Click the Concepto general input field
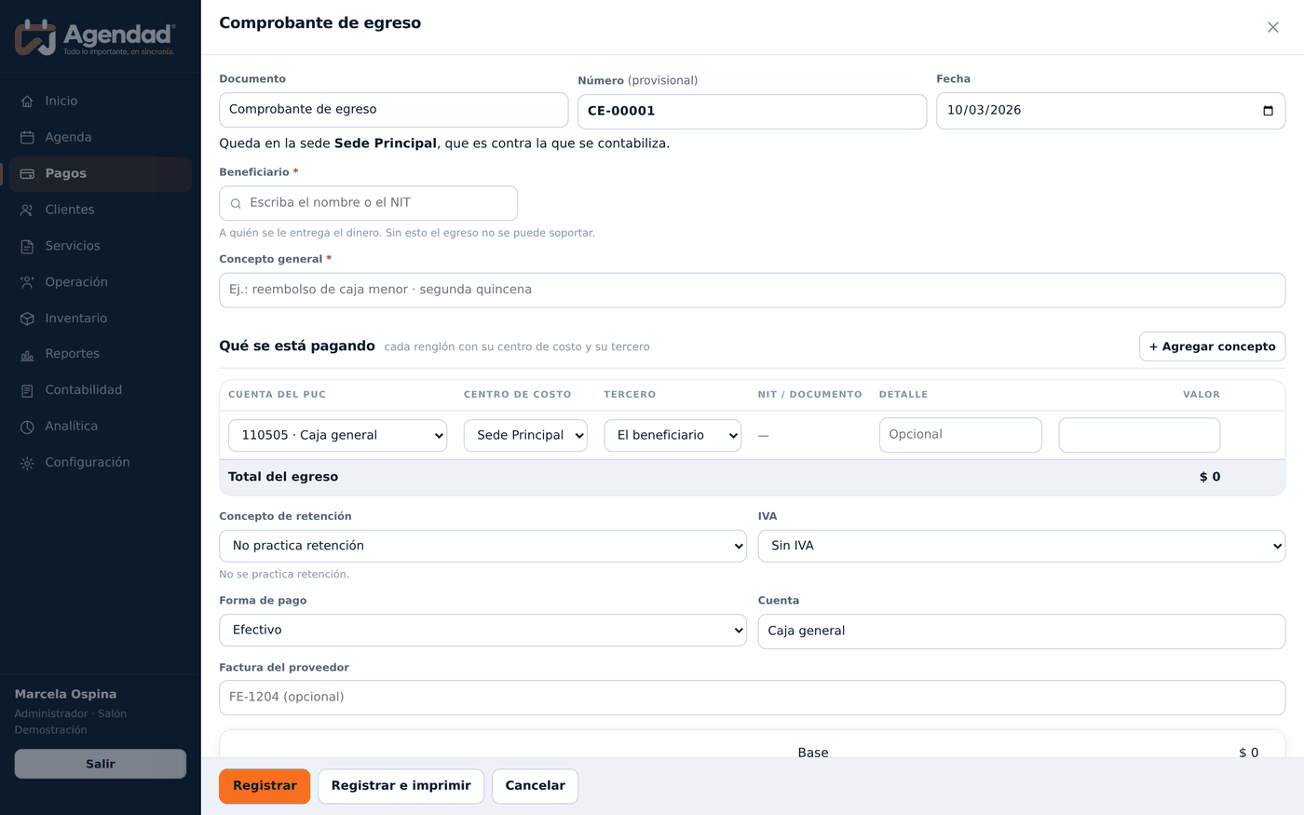1304x815 pixels. [x=752, y=291]
